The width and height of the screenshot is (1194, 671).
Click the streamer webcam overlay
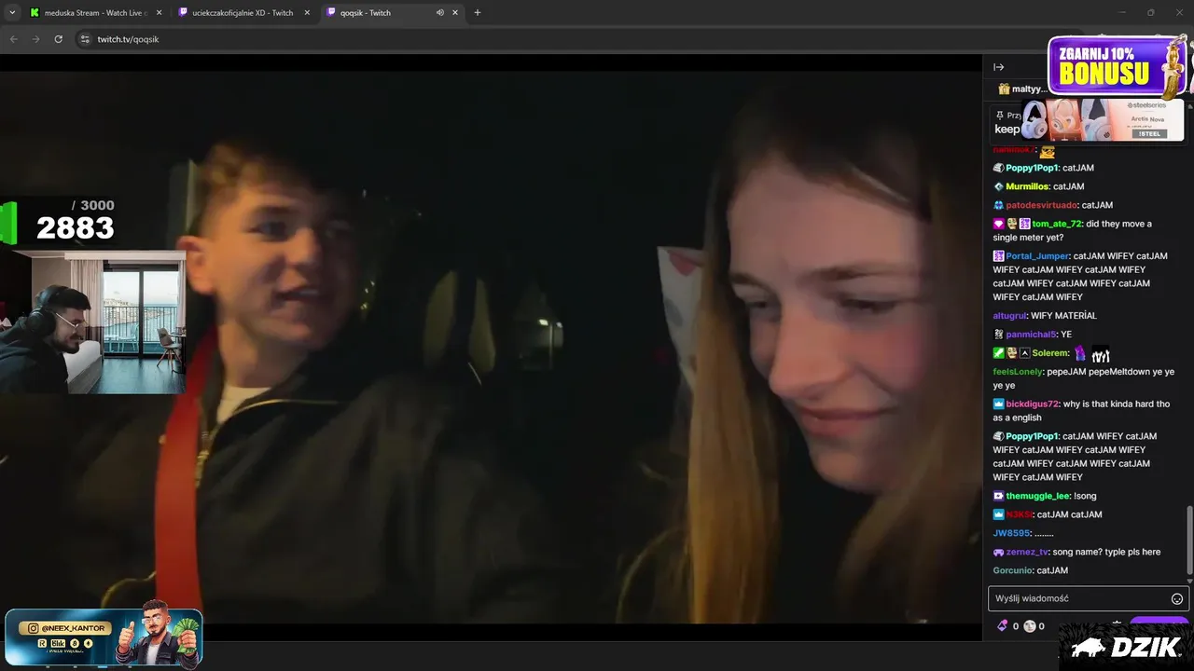(92, 322)
